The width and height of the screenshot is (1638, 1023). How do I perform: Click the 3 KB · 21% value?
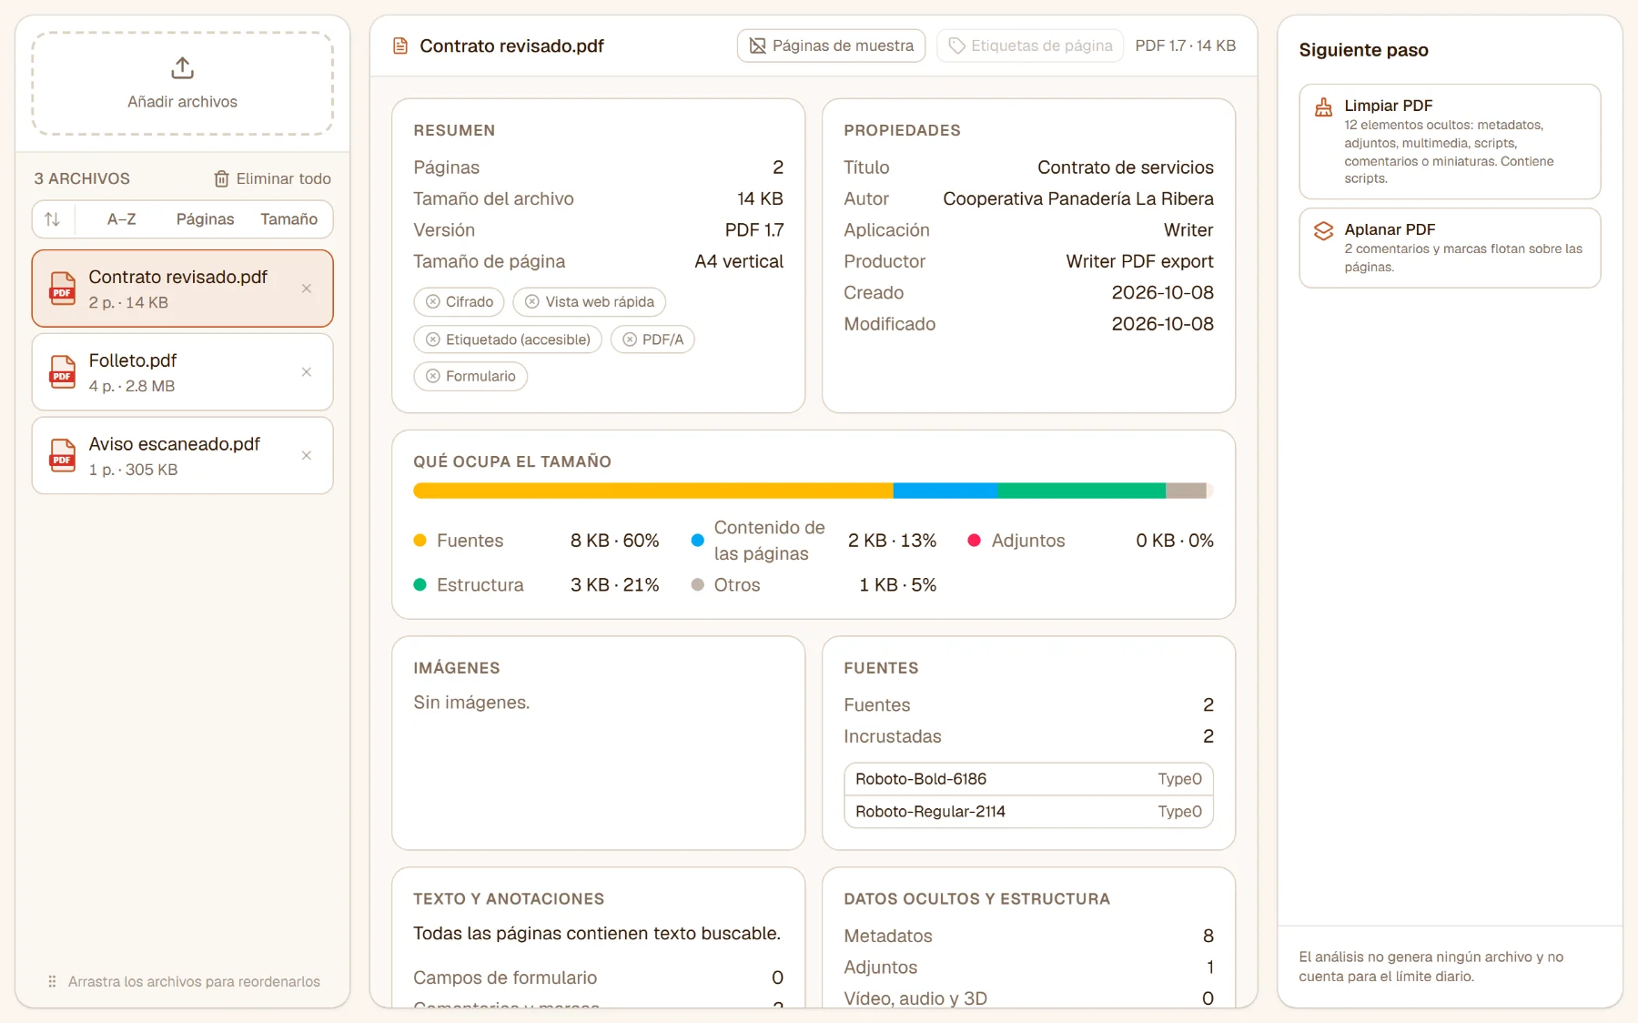tap(614, 584)
